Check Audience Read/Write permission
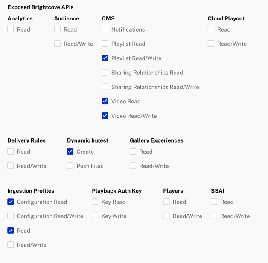 [x=57, y=44]
